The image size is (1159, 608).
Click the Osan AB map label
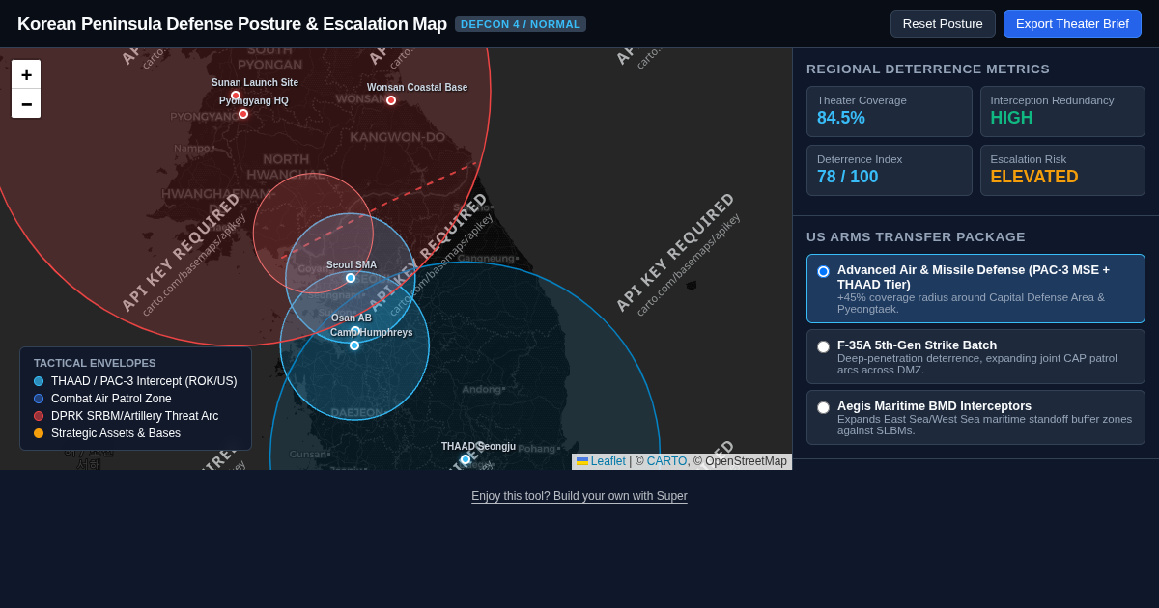pos(352,318)
